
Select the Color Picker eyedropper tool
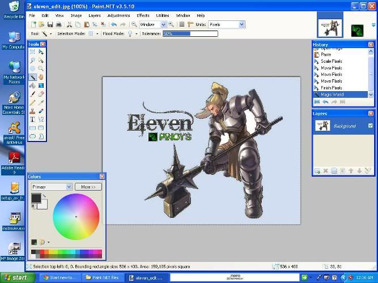(41, 102)
